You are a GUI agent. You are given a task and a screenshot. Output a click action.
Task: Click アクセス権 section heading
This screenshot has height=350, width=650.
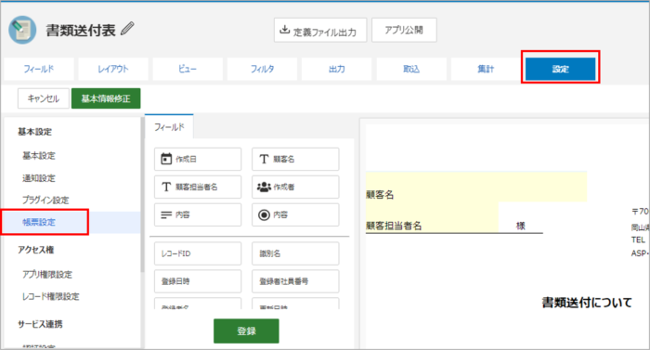[x=35, y=250]
